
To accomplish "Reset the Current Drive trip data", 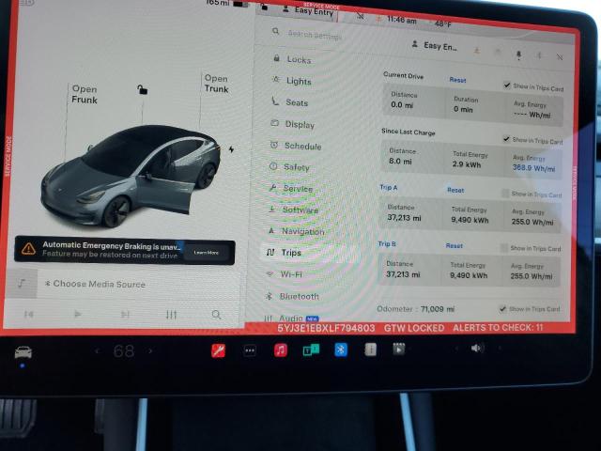I will [x=457, y=81].
